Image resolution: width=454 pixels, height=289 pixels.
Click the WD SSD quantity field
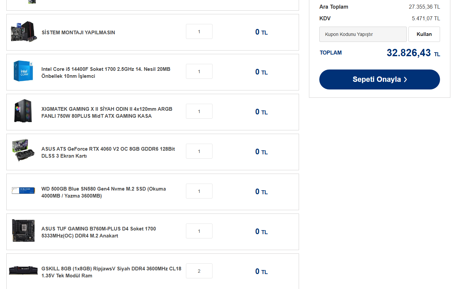[x=199, y=191]
